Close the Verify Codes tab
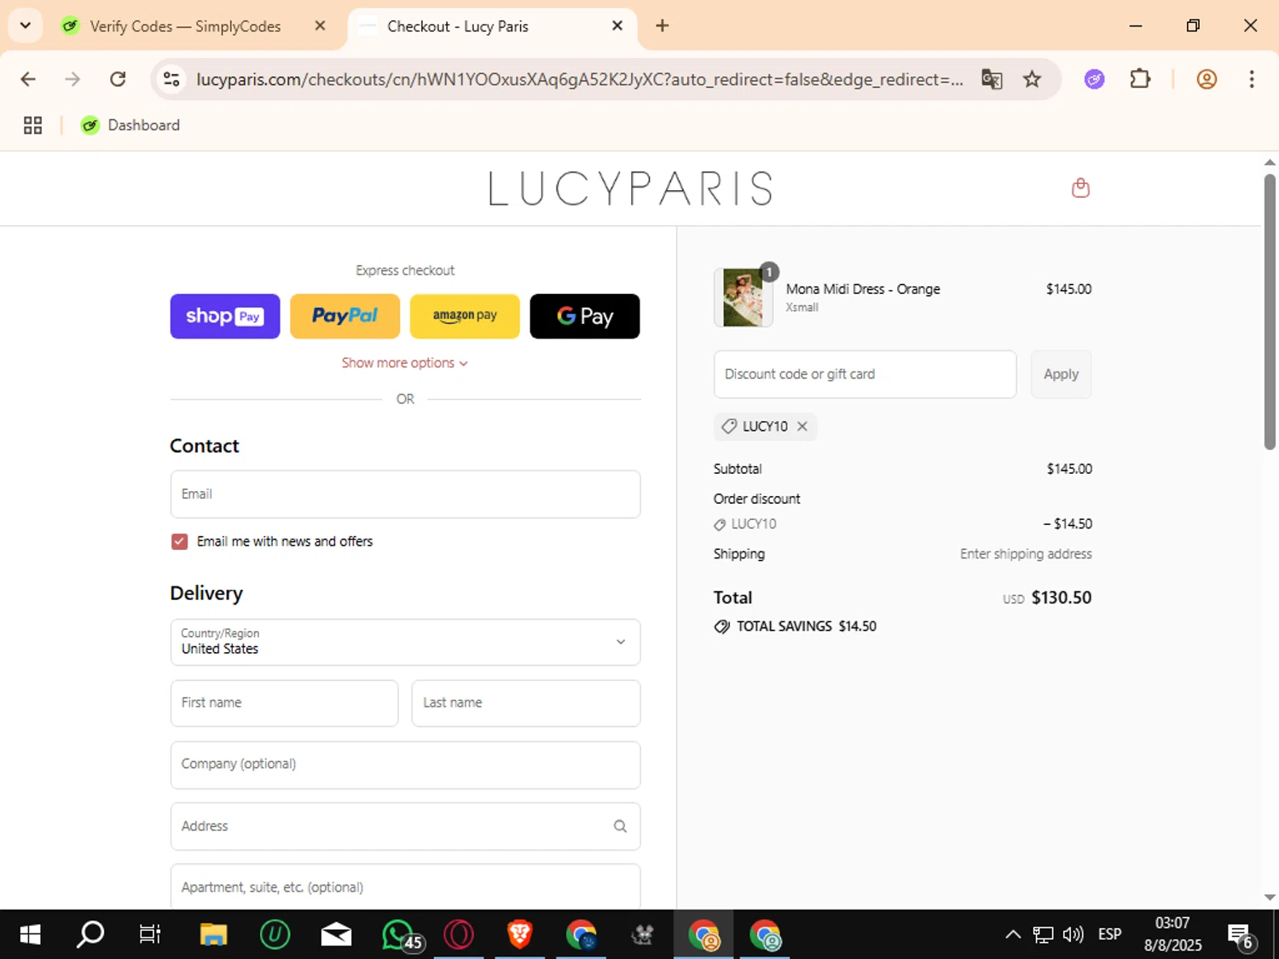Image resolution: width=1279 pixels, height=959 pixels. coord(320,26)
